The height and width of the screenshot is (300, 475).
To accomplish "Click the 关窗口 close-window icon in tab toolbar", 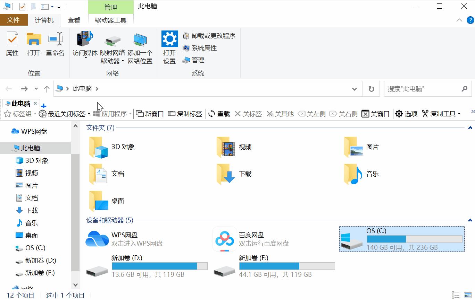I will [x=366, y=114].
